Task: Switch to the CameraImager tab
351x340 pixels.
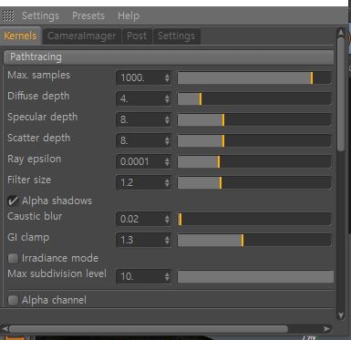Action: coord(81,36)
